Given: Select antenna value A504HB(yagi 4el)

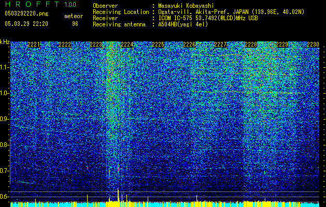Looking at the screenshot, I should pos(183,24).
